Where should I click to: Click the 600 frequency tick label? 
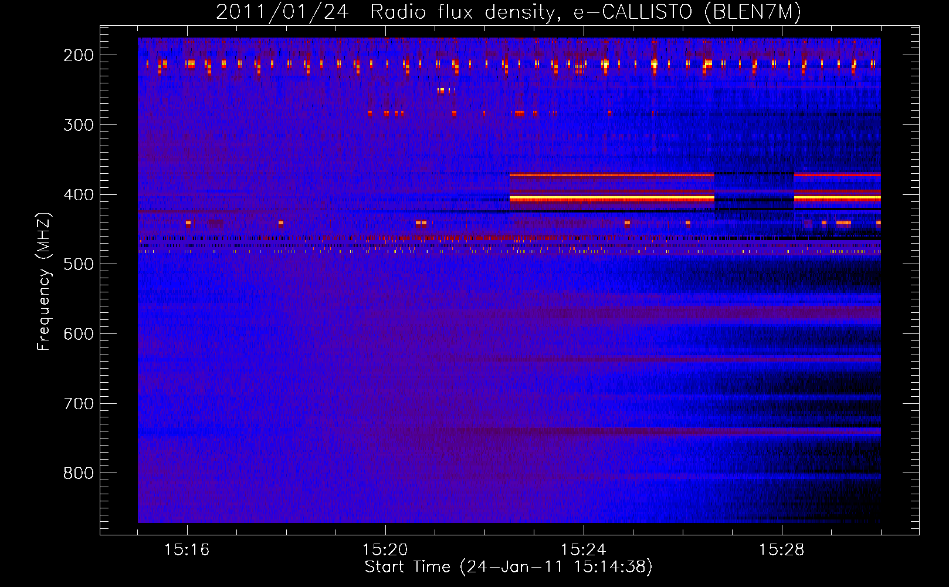(x=79, y=333)
